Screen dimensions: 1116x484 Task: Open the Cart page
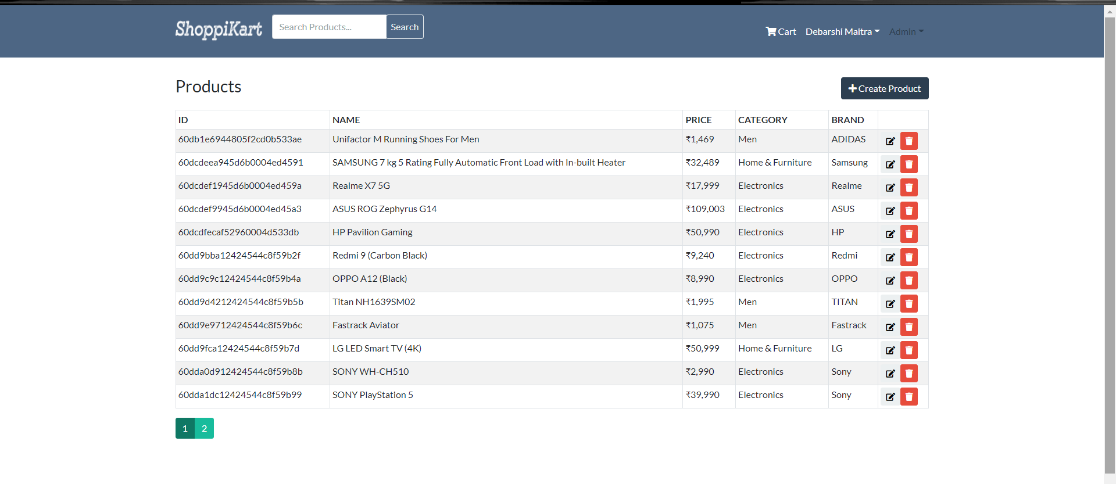pyautogui.click(x=781, y=31)
